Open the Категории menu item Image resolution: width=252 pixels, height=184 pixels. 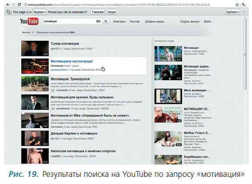click(119, 21)
